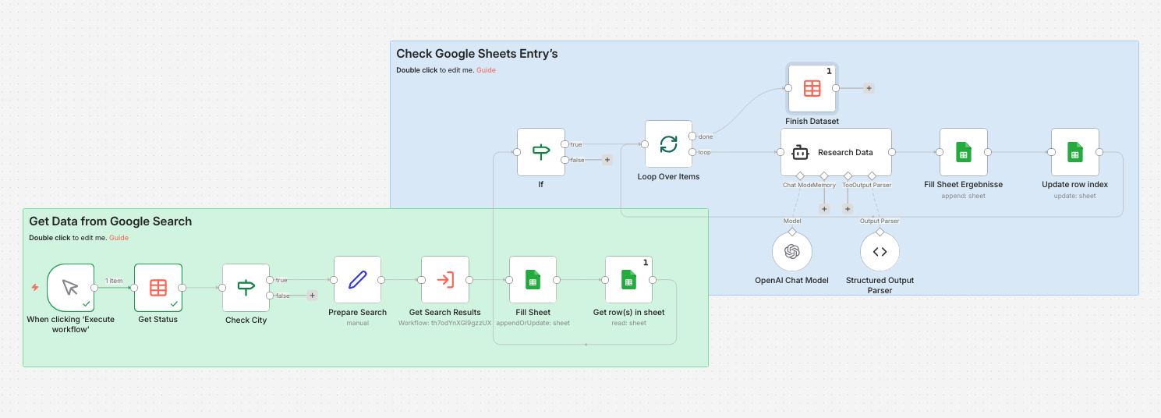This screenshot has height=418, width=1161.
Task: Select the Get Search Results workflow node
Action: tap(445, 279)
